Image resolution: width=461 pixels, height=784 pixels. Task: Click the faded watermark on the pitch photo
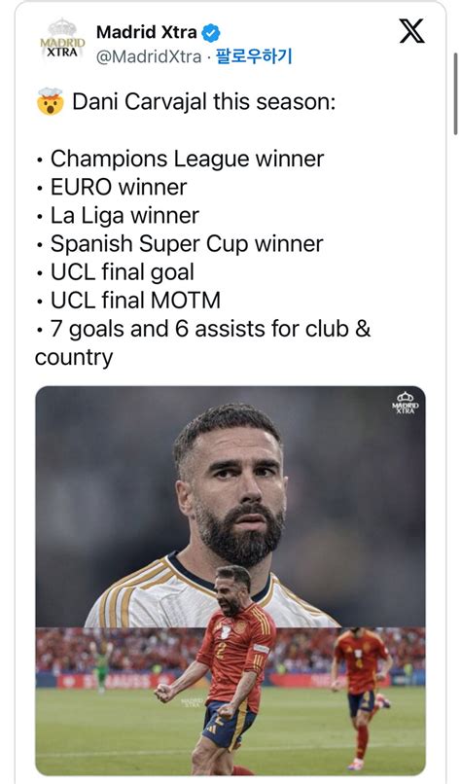tap(192, 702)
